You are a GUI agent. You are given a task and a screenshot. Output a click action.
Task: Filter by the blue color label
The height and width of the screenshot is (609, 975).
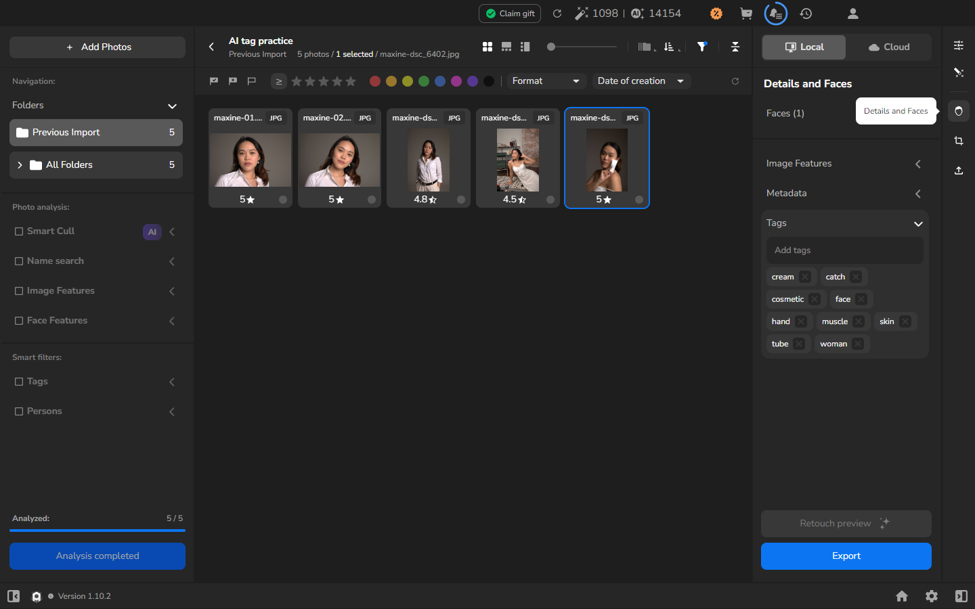[440, 81]
